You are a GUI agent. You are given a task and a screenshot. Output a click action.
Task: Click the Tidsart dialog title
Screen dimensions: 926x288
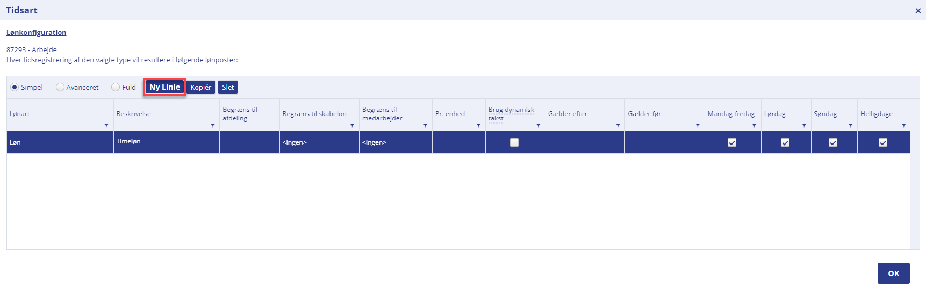coord(21,10)
